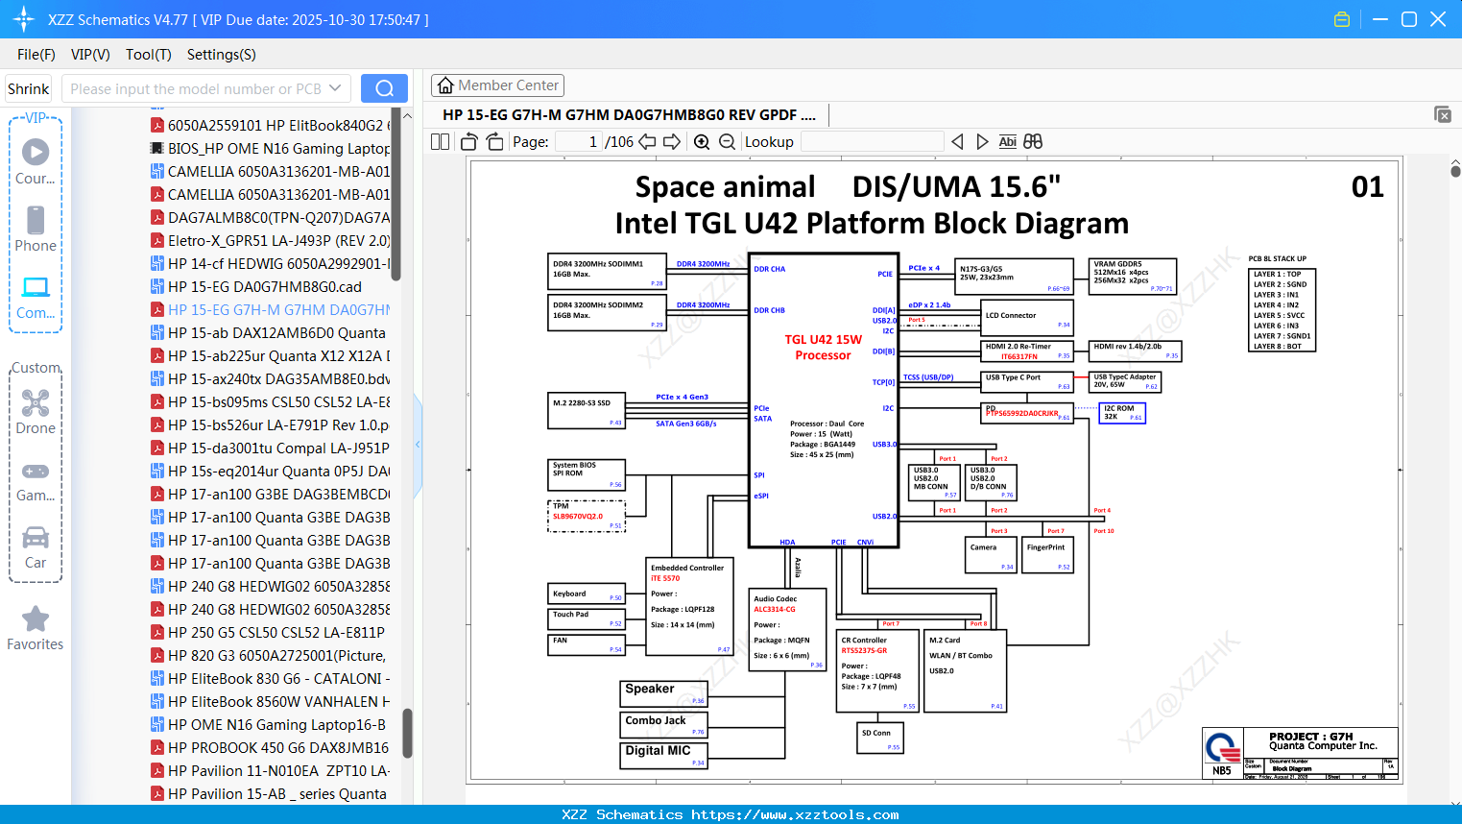Click the Shrink button

coord(28,88)
